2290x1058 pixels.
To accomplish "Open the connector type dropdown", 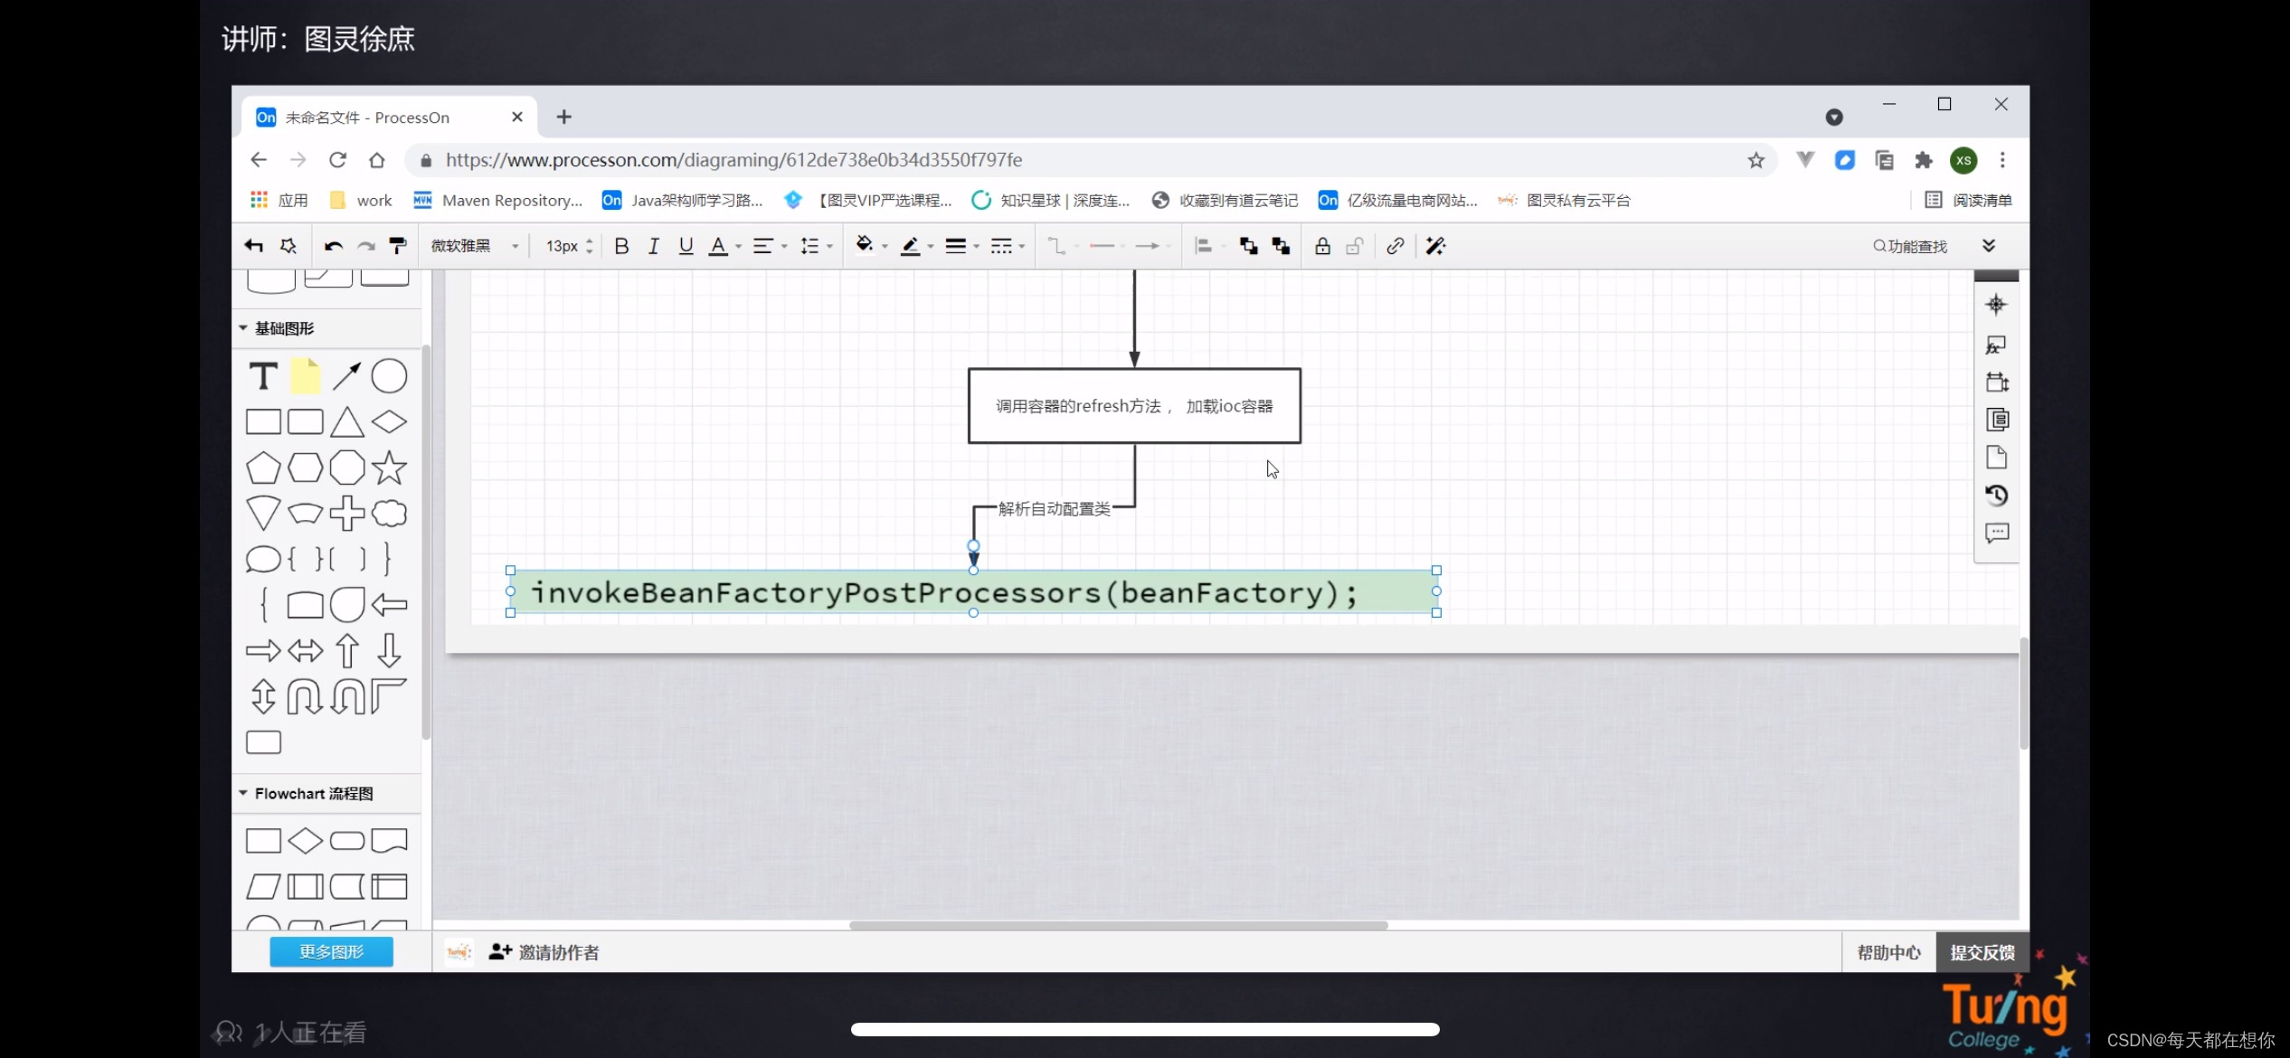I will [x=1062, y=246].
